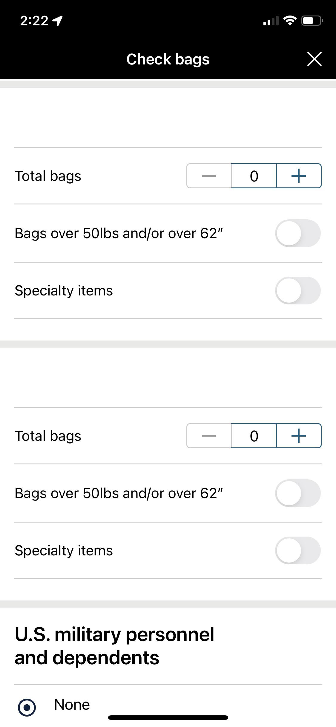Image resolution: width=336 pixels, height=727 pixels.
Task: Decrease total bags for second passenger
Action: [x=209, y=436]
